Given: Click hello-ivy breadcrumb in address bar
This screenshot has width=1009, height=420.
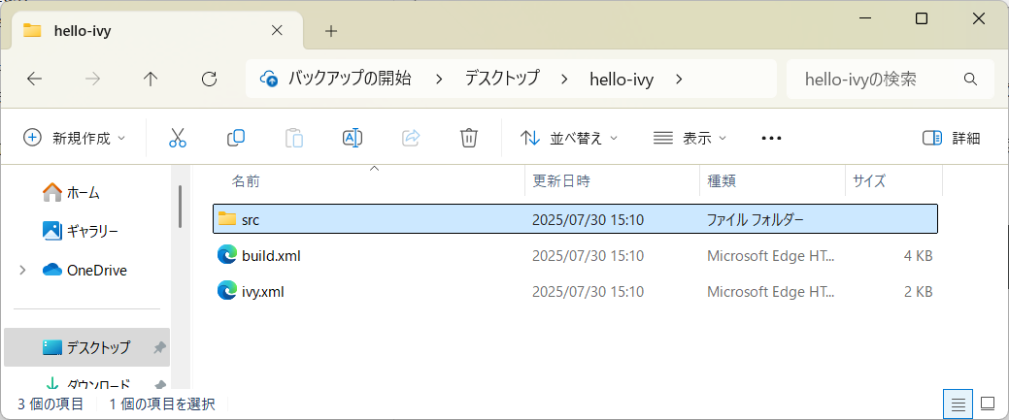Looking at the screenshot, I should click(x=622, y=80).
